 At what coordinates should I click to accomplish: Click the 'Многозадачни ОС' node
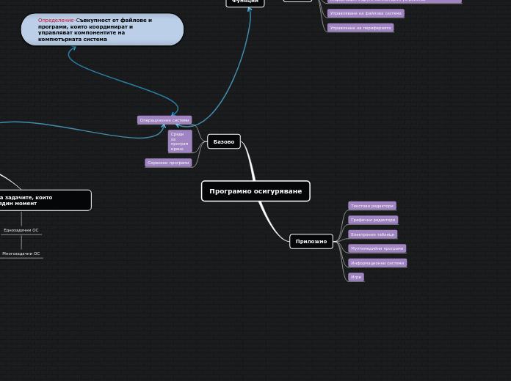[21, 254]
